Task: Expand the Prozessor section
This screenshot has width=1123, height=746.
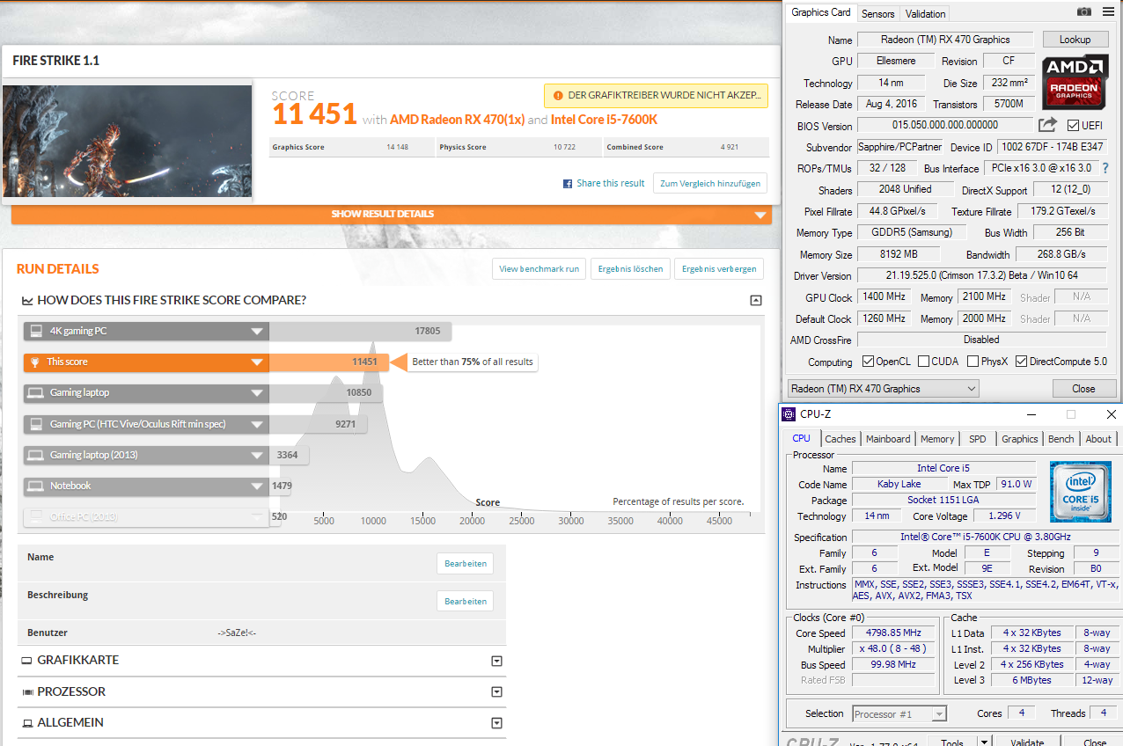Action: pos(496,692)
